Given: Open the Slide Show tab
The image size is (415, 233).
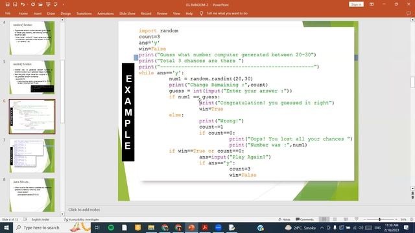Looking at the screenshot, I should pos(127,13).
